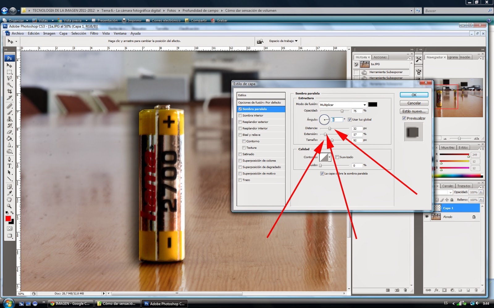Viewport: 494px width, 308px height.
Task: Click the Estilo nuevo button
Action: [414, 111]
